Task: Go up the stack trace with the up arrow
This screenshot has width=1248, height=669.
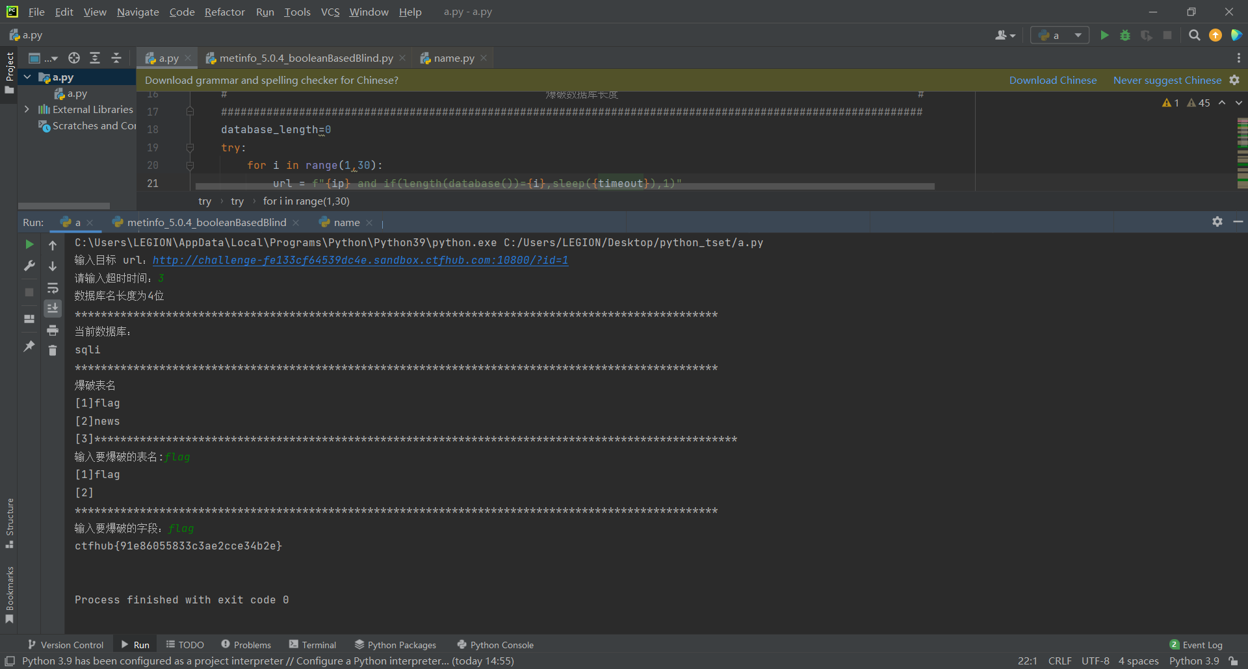Action: tap(53, 245)
